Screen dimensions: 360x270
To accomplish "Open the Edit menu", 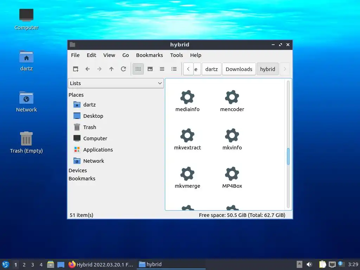I will tap(91, 55).
